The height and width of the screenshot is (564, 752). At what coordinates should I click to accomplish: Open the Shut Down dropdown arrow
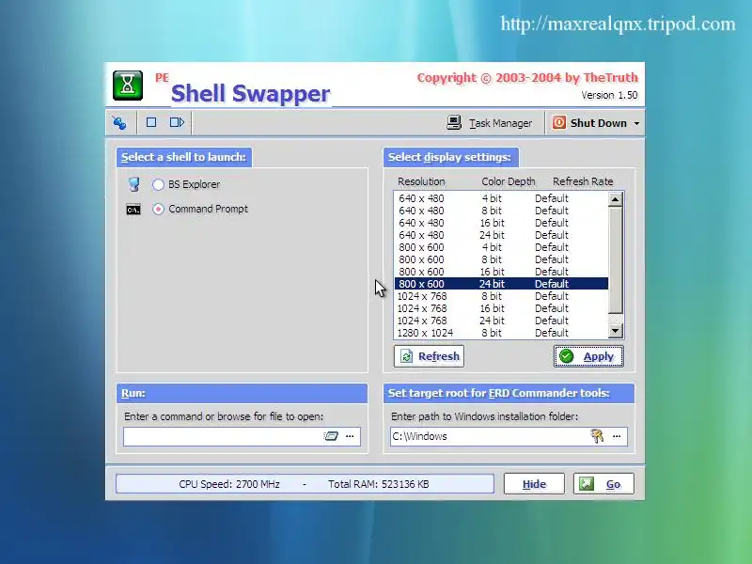[x=637, y=123]
